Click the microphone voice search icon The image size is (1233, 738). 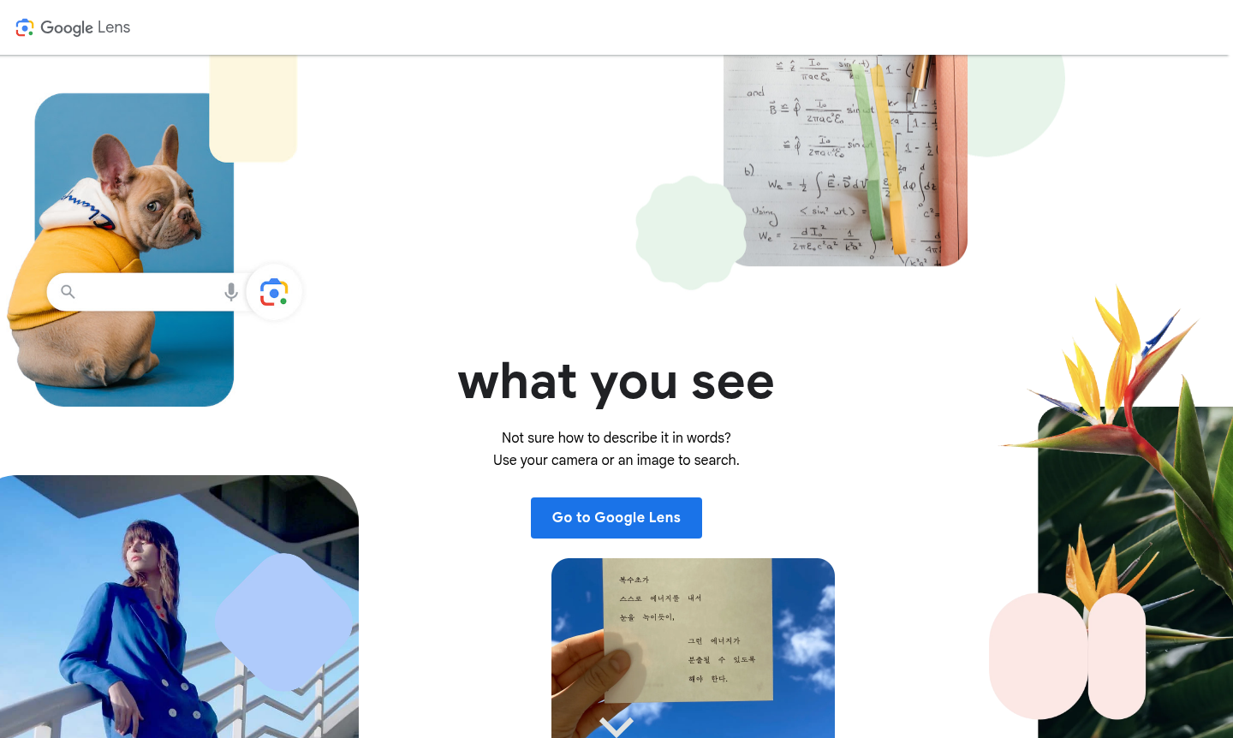point(231,292)
